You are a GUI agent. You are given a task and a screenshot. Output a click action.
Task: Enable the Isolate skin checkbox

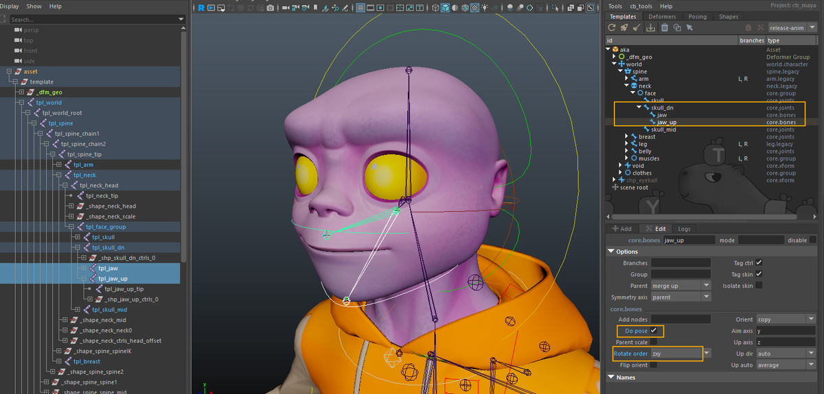tap(759, 285)
